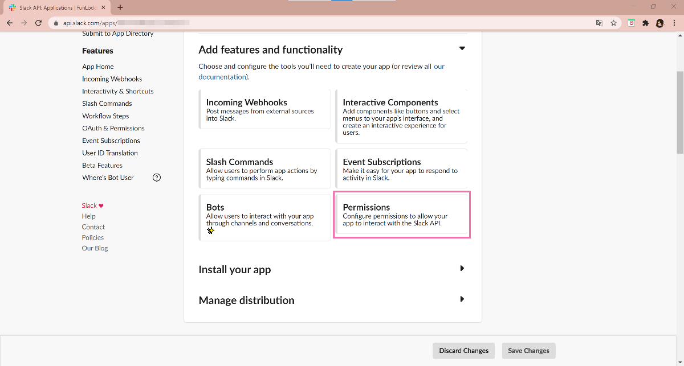The height and width of the screenshot is (366, 684).
Task: Open the Contact footer link
Action: click(93, 227)
